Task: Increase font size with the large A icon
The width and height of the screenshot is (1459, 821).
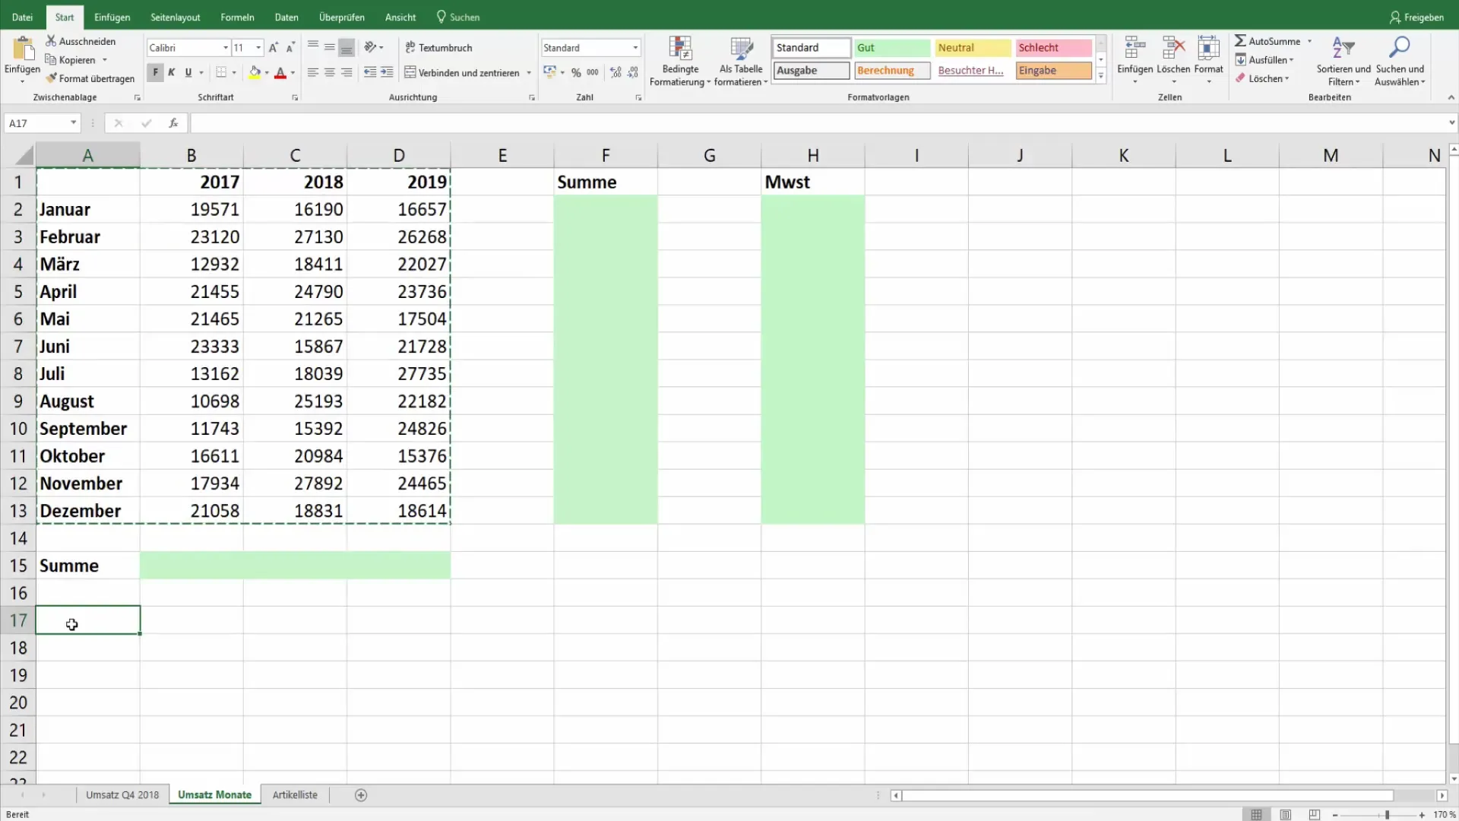Action: tap(274, 47)
